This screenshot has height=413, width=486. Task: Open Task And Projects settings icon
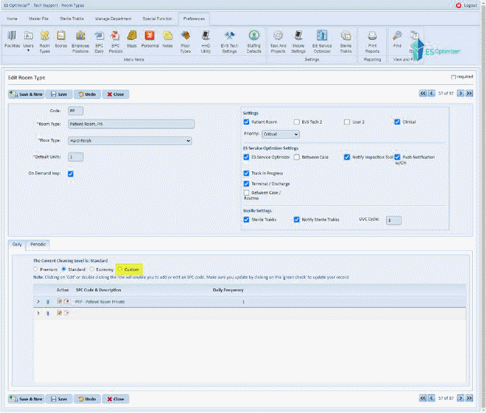278,42
